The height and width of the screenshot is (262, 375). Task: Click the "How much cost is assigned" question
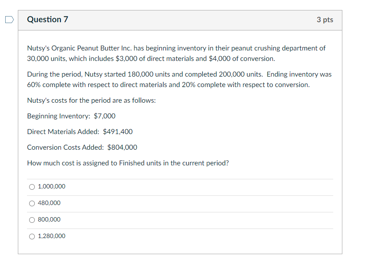tap(128, 163)
